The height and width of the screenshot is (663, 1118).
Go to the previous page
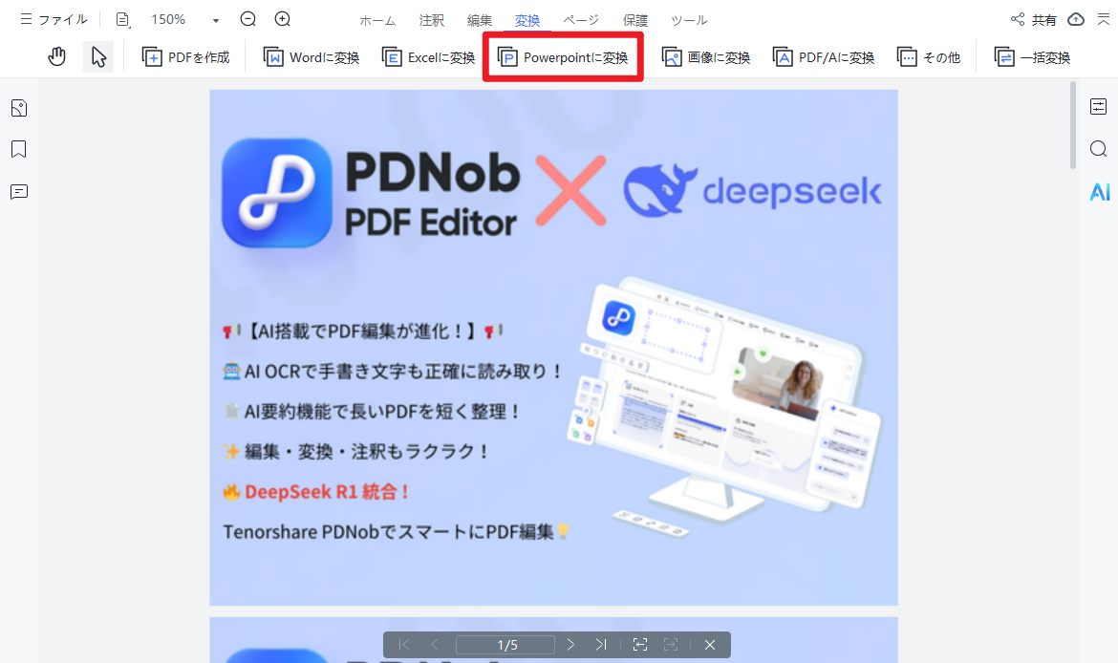[434, 645]
